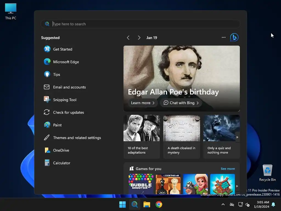The height and width of the screenshot is (211, 281).
Task: Open Email and accounts settings icon
Action: (47, 87)
